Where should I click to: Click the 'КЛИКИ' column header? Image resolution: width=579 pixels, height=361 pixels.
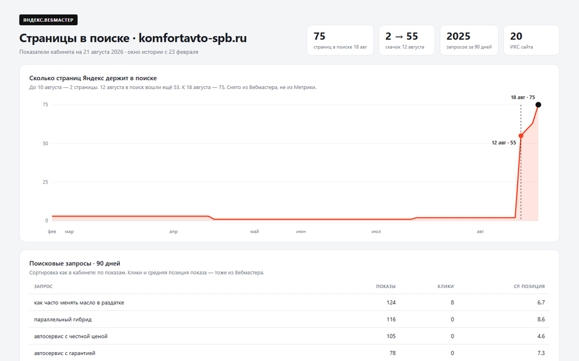point(445,287)
